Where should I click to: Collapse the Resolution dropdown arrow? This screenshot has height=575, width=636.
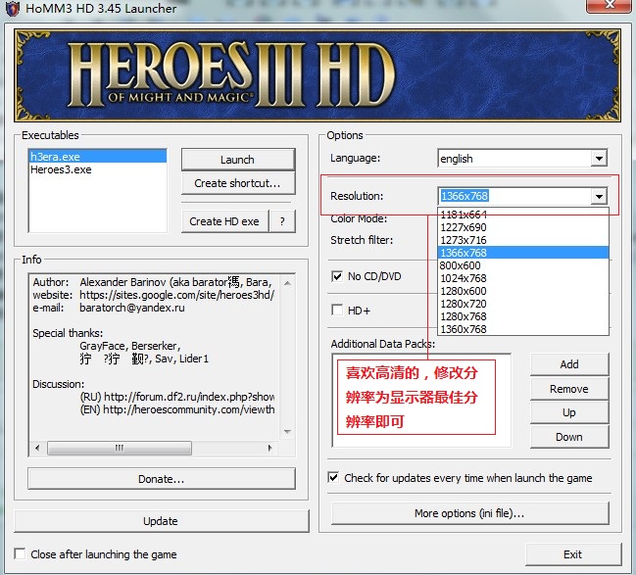point(599,197)
